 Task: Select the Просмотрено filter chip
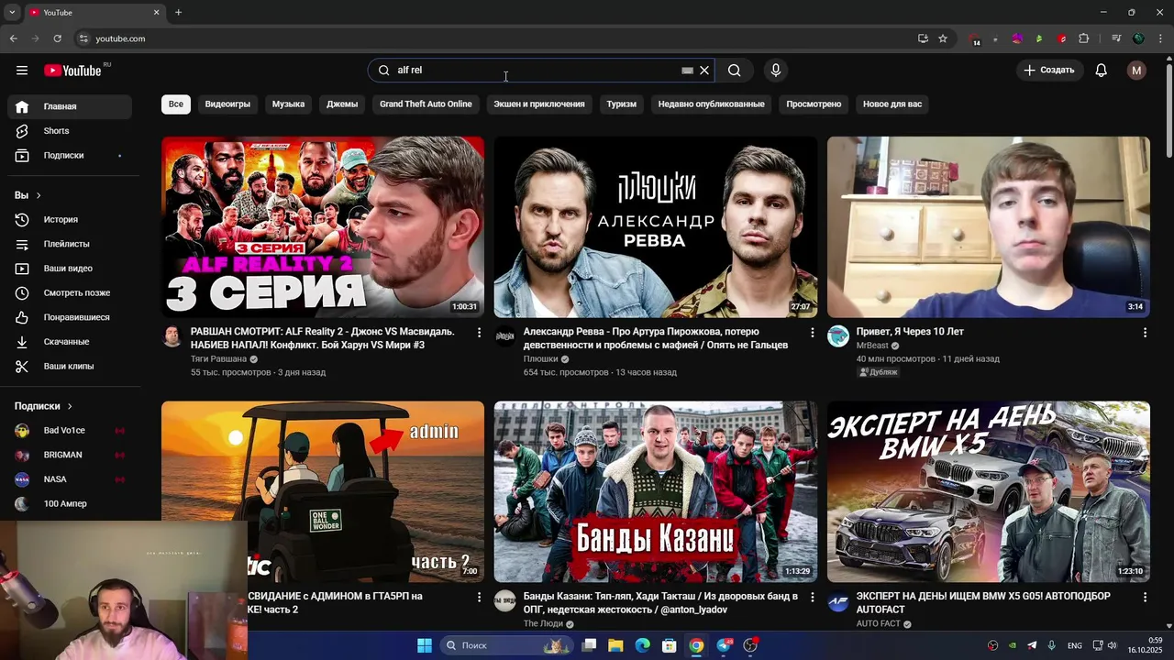[814, 104]
